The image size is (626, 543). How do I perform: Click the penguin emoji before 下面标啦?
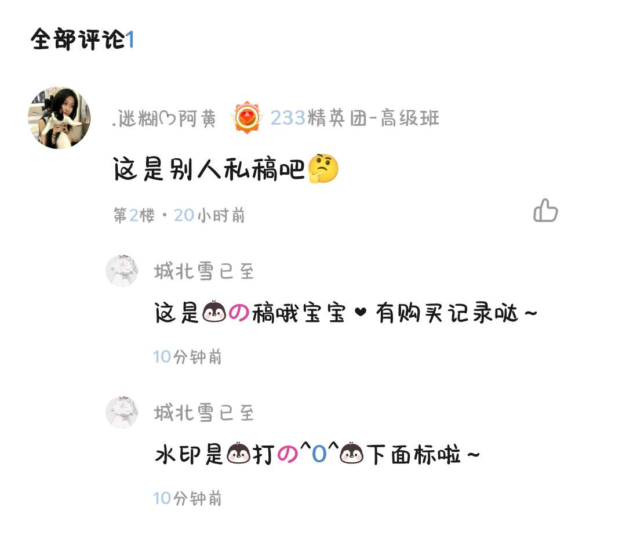[351, 454]
